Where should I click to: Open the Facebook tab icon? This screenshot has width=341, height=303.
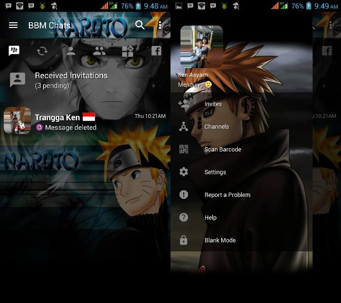pyautogui.click(x=156, y=51)
